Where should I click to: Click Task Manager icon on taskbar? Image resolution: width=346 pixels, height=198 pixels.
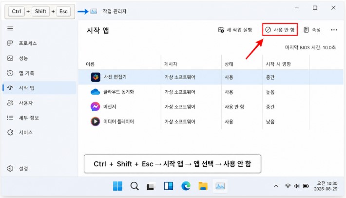220,186
